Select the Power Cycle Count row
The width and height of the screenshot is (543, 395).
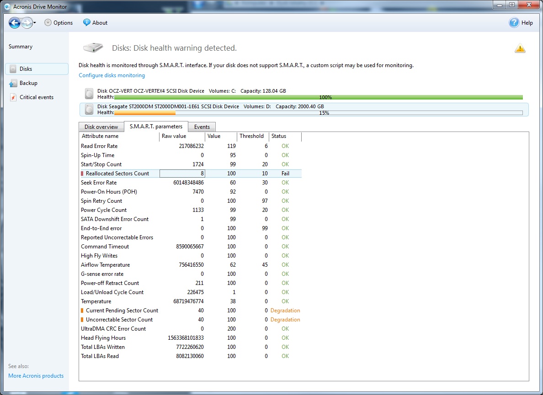tap(191, 210)
